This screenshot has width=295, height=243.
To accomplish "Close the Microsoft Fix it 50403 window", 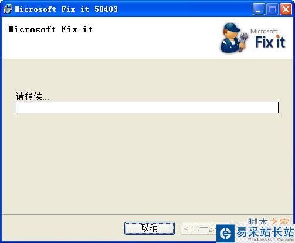I will (286, 9).
